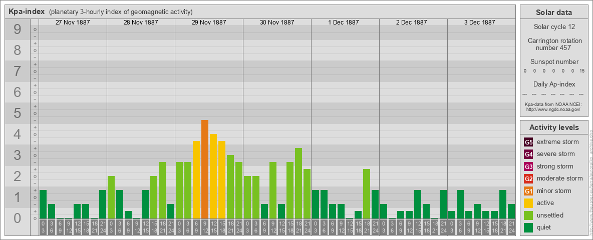The height and width of the screenshot is (240, 593).
Task: Click the 9-12 bar on 30 Nov
Action: click(x=272, y=190)
